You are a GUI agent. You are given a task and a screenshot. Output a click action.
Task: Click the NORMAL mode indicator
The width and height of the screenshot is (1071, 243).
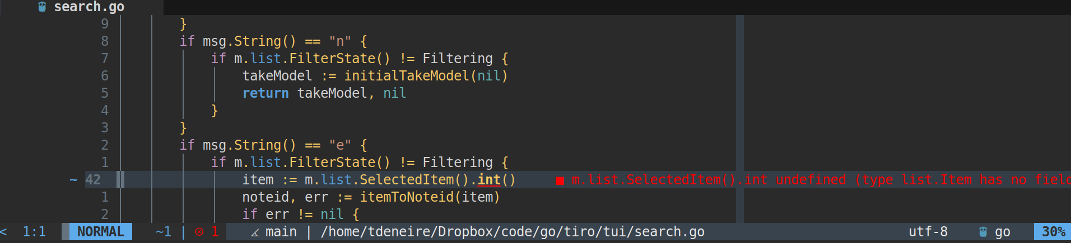tap(101, 232)
